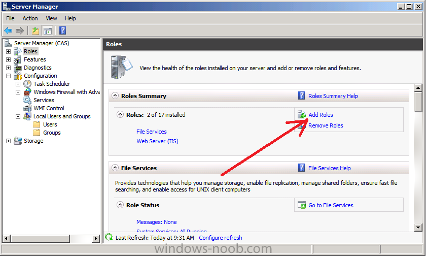The width and height of the screenshot is (426, 256).
Task: Open the File Services Help link
Action: (x=330, y=168)
